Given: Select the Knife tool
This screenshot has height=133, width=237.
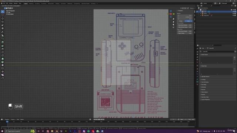Looking at the screenshot, I should (3, 55).
